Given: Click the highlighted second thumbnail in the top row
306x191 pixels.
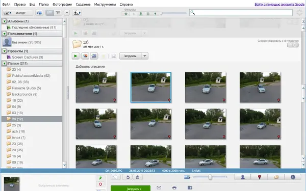Looking at the screenshot, I should point(151,87).
